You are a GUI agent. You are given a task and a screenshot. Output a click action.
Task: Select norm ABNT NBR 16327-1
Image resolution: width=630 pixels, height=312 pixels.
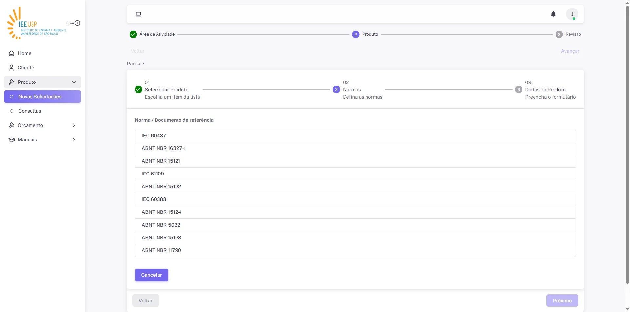point(355,148)
